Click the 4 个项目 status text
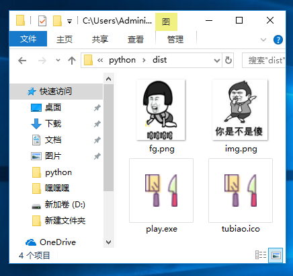This screenshot has height=276, width=293. tap(34, 255)
